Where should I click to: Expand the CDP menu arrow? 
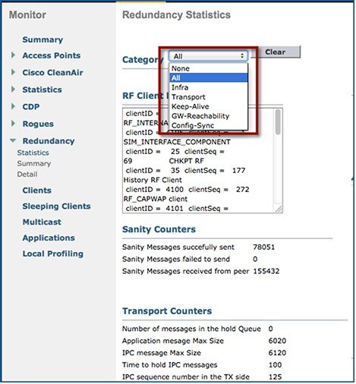pyautogui.click(x=13, y=106)
